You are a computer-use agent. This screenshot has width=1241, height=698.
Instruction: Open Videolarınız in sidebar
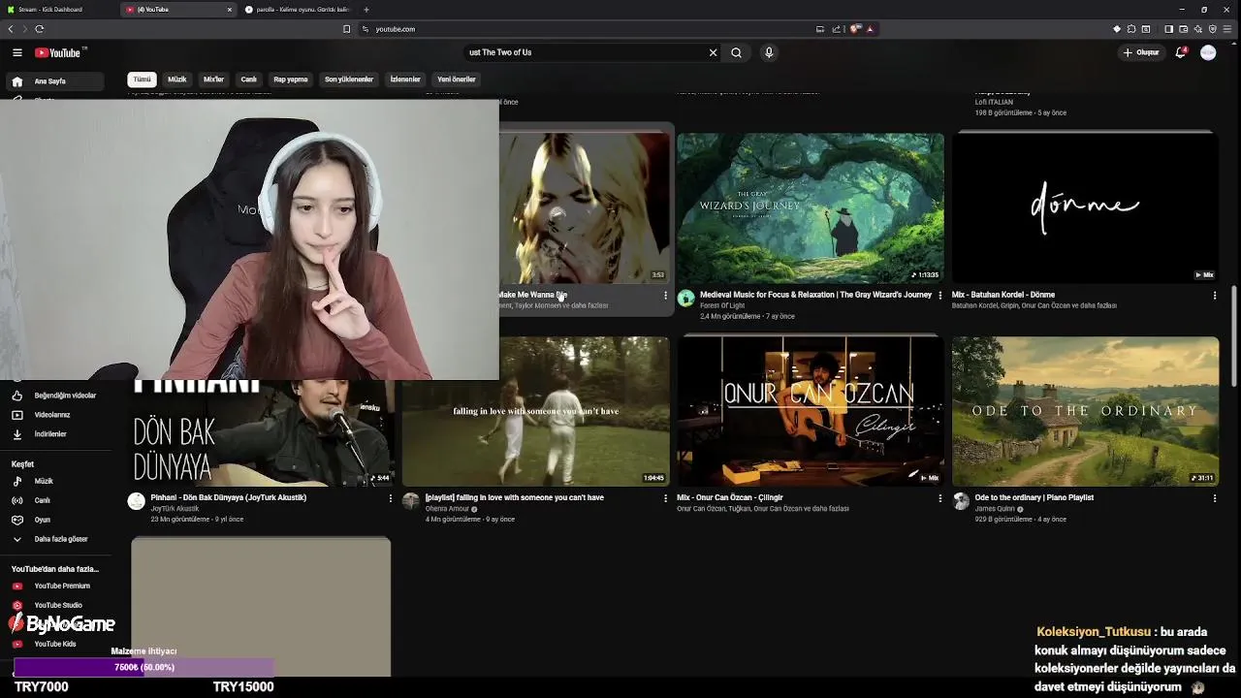coord(53,415)
